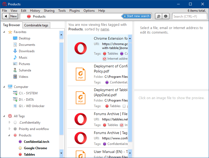
Task: Open the search options magnifier icon
Action: [159, 16]
